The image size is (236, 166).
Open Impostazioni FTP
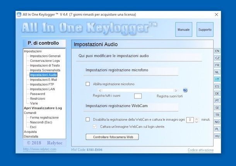42,84
